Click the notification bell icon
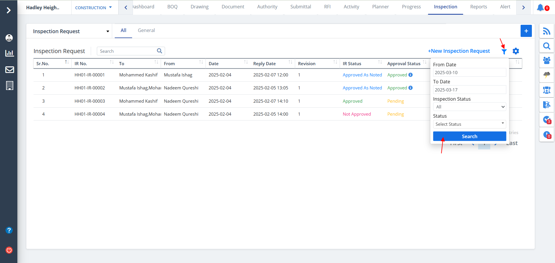555x263 pixels. (540, 8)
